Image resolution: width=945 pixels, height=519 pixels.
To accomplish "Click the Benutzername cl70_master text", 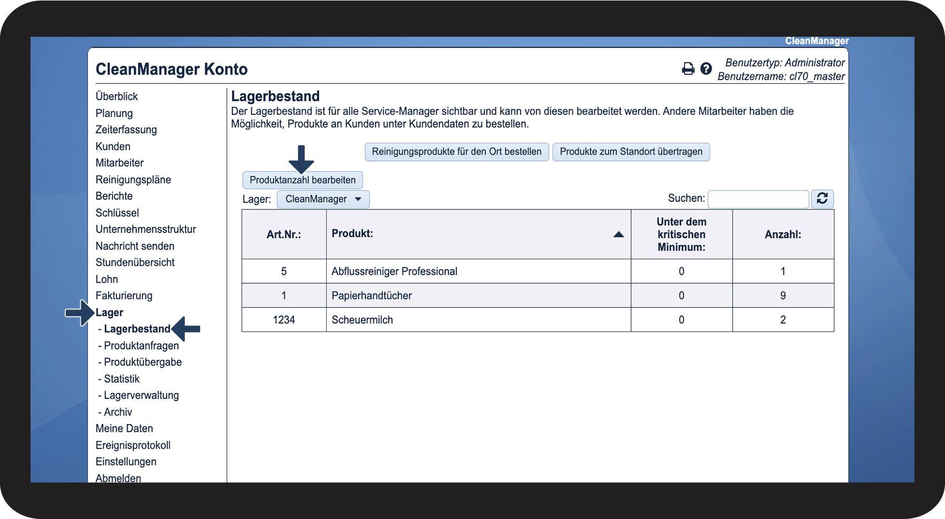I will point(781,76).
